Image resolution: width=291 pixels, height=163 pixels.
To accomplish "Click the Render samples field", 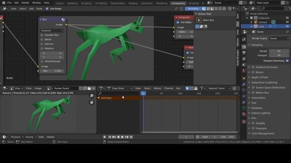I will 279,51.
